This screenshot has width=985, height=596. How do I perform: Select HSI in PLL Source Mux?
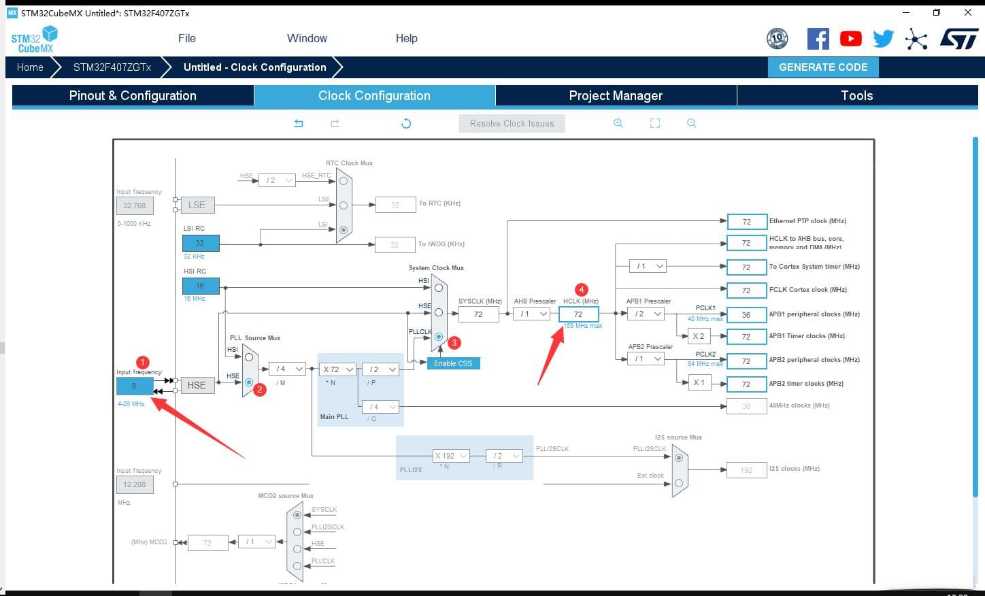(249, 357)
